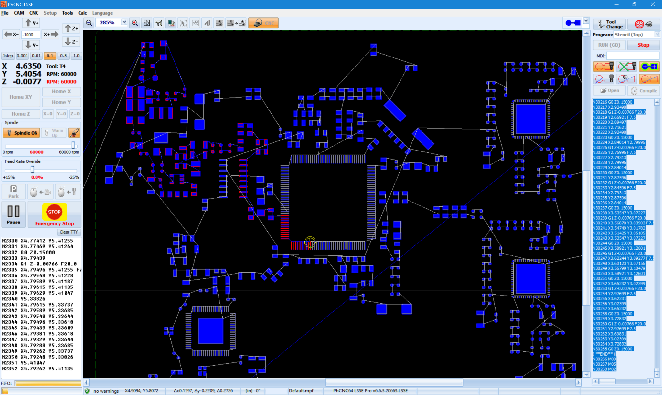
Task: Open the CAM menu
Action: point(19,13)
